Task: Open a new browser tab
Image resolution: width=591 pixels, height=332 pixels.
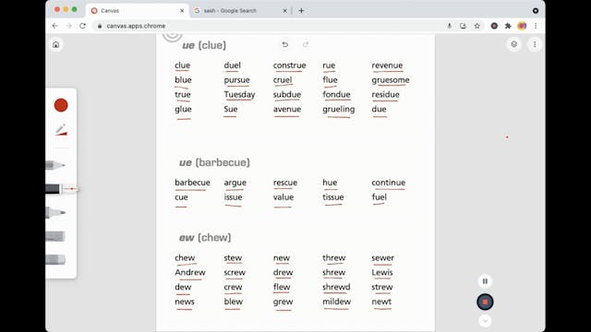Action: coord(301,10)
